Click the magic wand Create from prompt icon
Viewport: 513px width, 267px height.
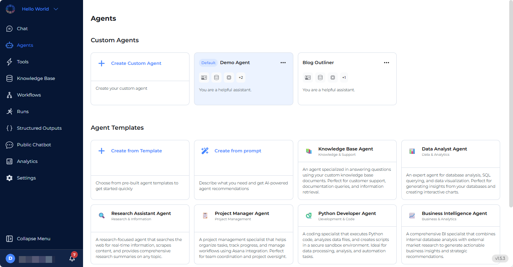click(x=205, y=151)
